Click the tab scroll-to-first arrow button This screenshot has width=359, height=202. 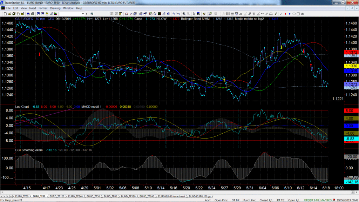pos(2,196)
